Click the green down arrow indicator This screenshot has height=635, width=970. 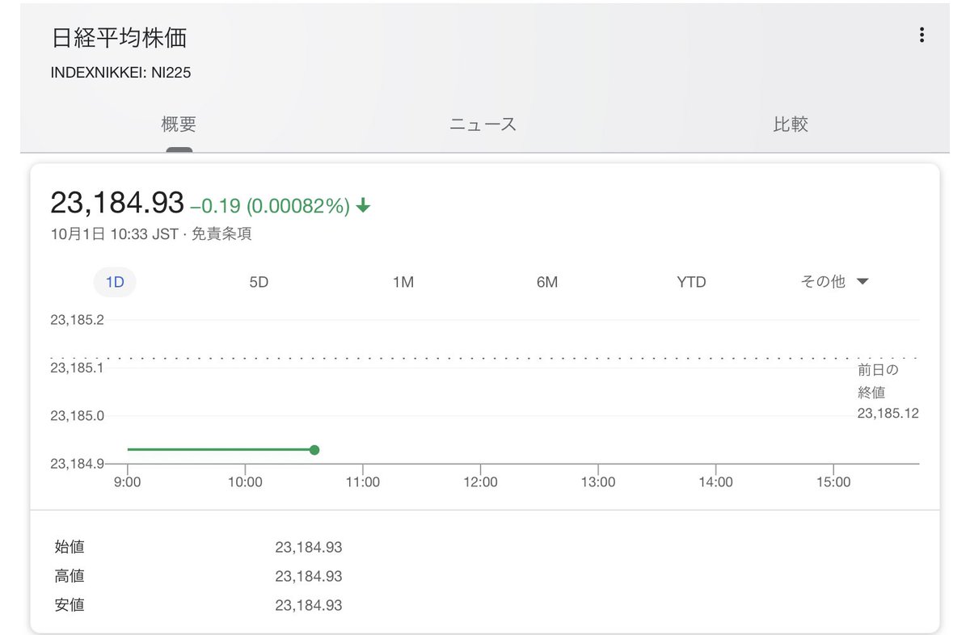[363, 206]
